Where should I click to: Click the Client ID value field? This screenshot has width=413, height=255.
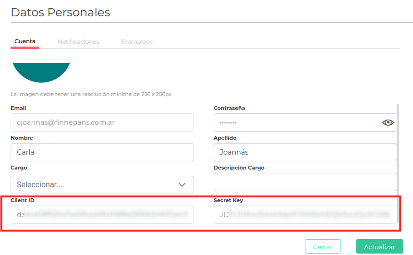(102, 215)
